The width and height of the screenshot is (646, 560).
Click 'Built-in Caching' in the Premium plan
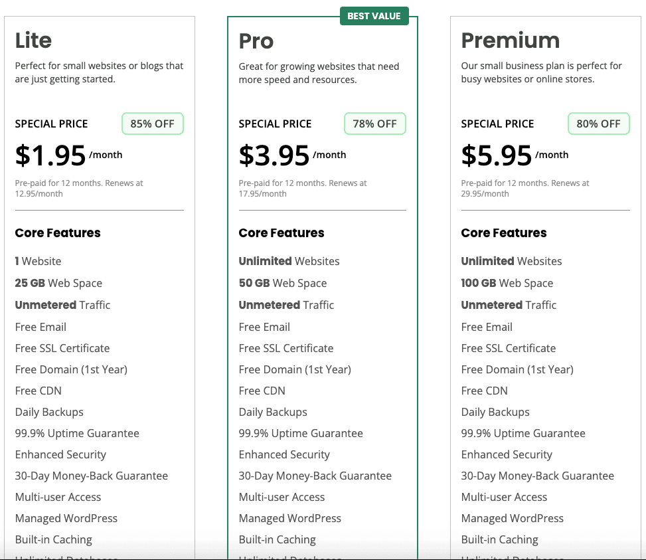[x=500, y=540]
